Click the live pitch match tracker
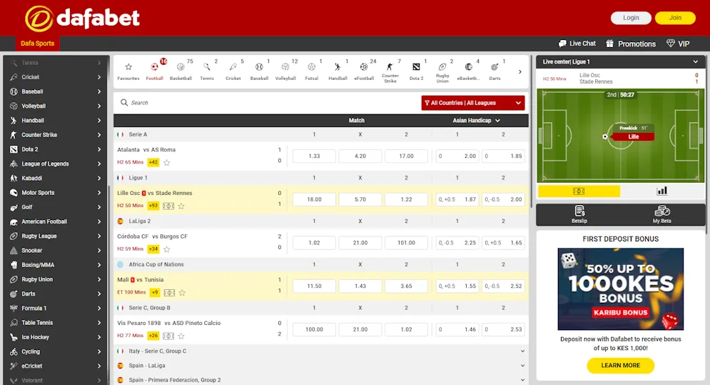This screenshot has height=385, width=710. tap(620, 136)
